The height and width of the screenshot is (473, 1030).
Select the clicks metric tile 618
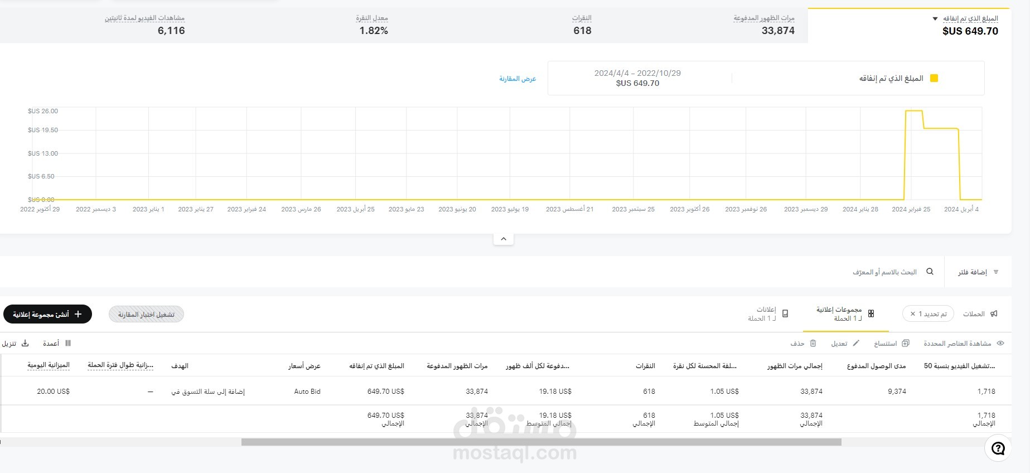582,25
